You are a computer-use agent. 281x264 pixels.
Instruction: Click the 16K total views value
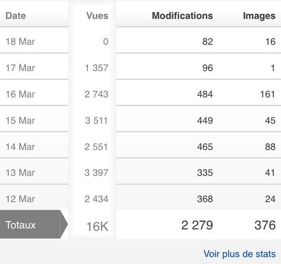(x=97, y=227)
